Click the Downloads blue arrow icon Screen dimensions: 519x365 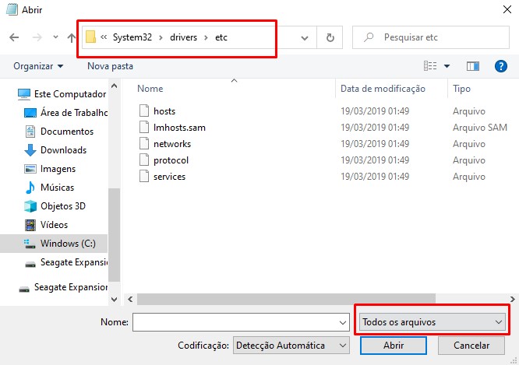tap(30, 150)
